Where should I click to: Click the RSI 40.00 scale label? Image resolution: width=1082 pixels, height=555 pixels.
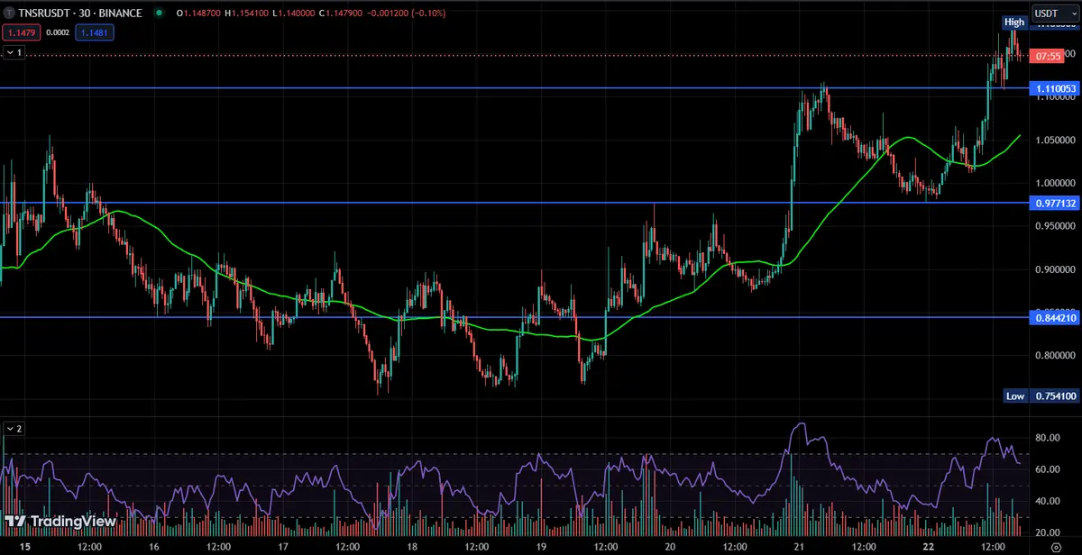(x=1047, y=501)
